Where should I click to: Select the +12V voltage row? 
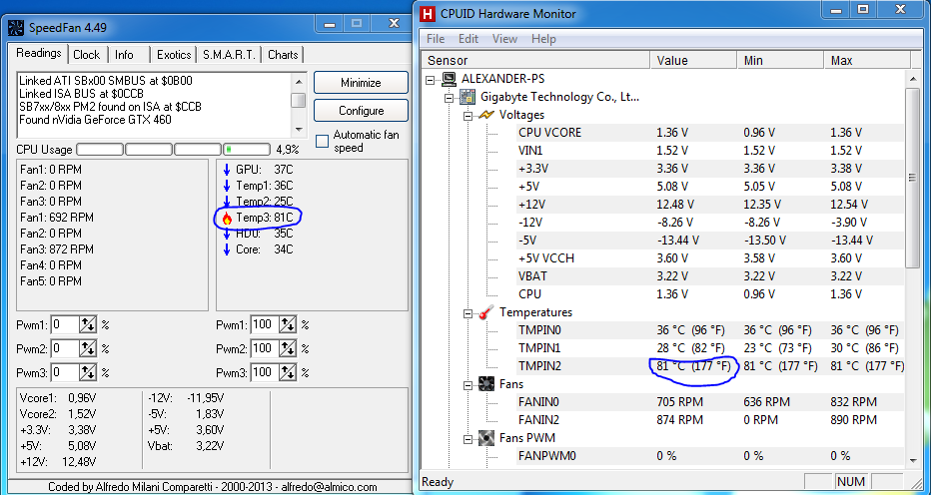tap(709, 205)
